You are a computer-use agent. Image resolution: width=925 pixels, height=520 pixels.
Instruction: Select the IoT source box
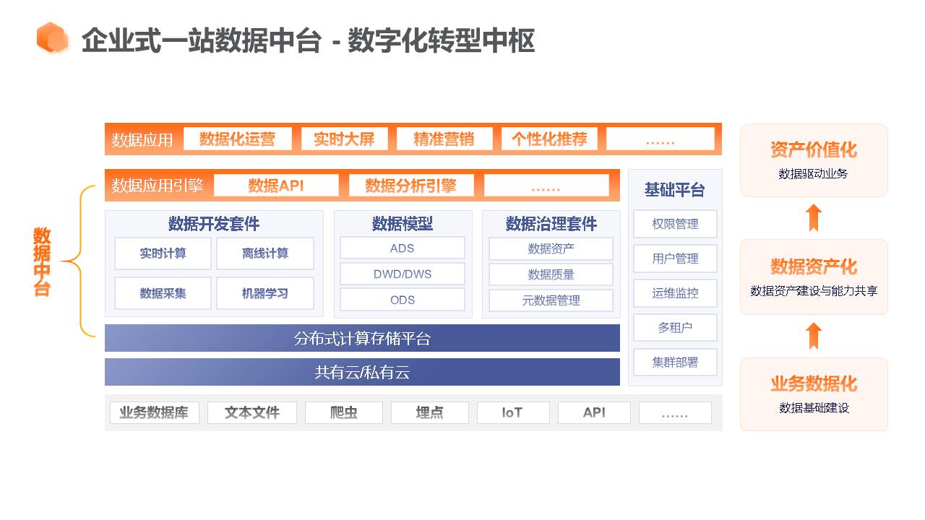[x=513, y=412]
